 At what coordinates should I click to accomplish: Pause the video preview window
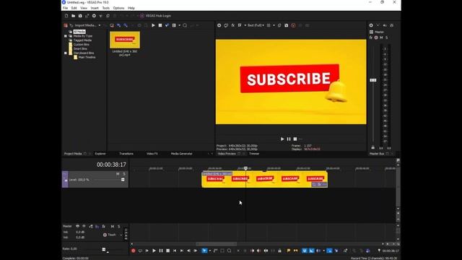(289, 139)
